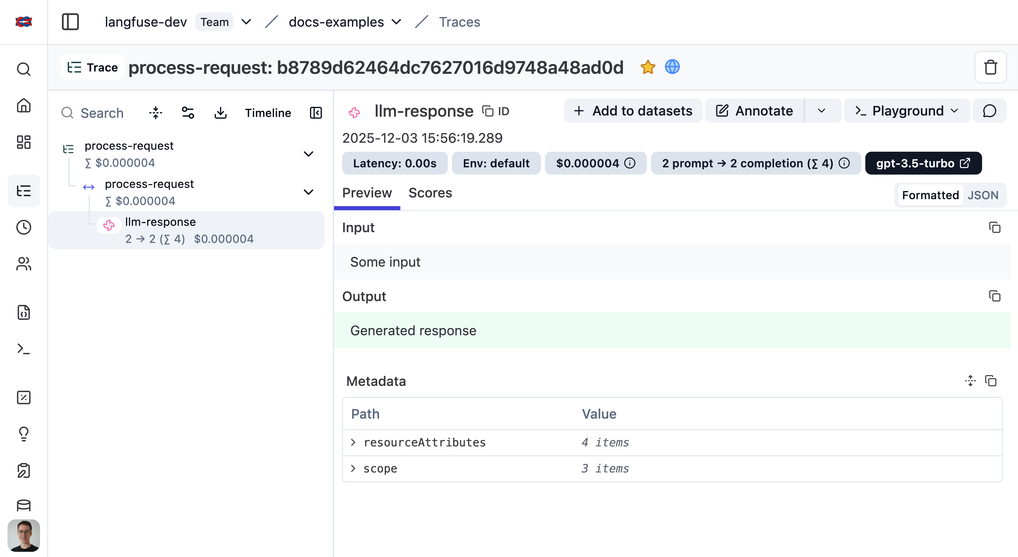Open the Users section in the sidebar
The width and height of the screenshot is (1018, 557).
tap(23, 264)
